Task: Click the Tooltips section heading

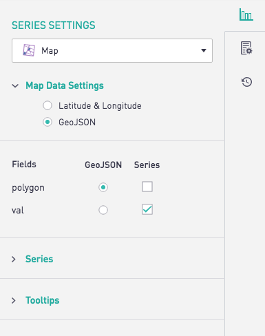Action: tap(43, 300)
